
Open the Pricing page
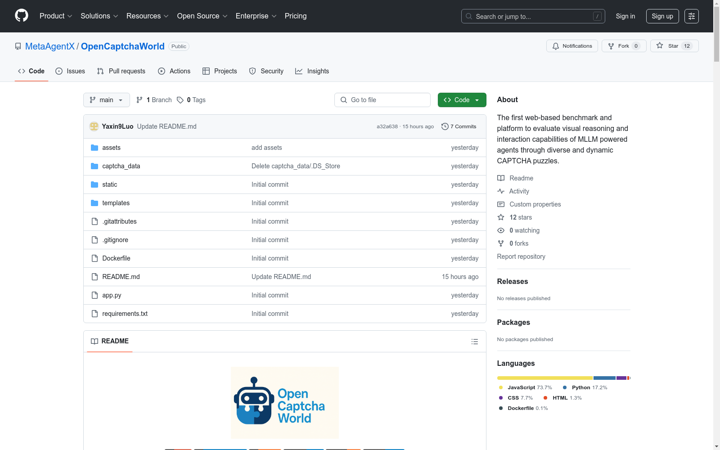point(296,16)
